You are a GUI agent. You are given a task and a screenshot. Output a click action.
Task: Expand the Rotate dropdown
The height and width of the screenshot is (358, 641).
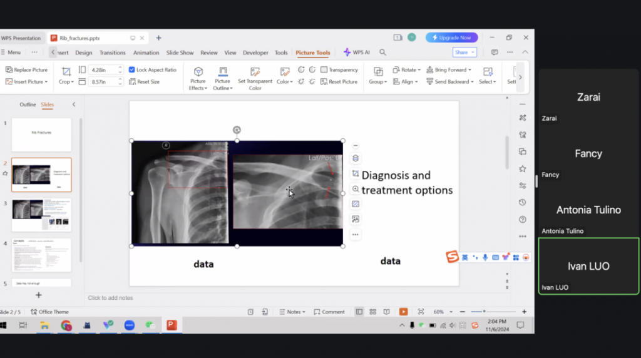pyautogui.click(x=409, y=70)
